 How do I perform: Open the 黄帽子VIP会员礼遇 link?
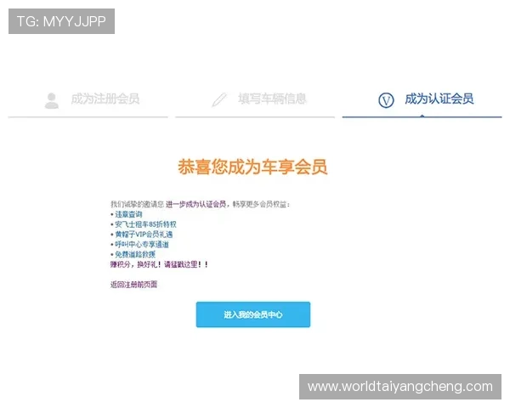coord(144,235)
